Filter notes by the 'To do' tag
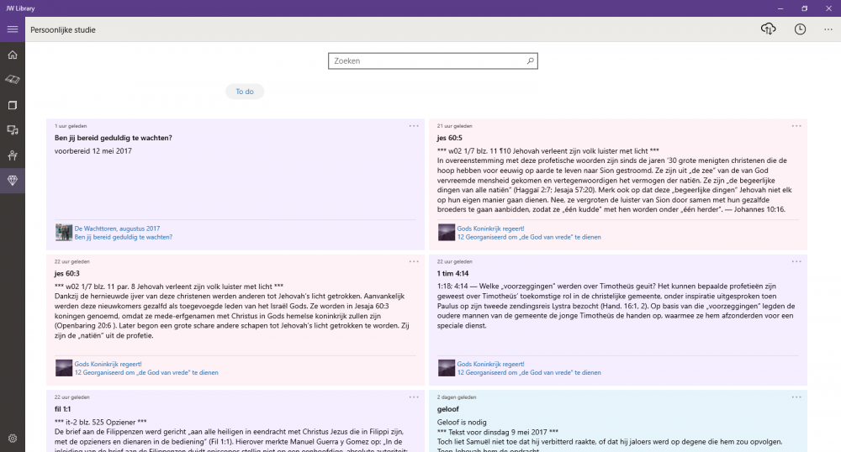 [245, 92]
